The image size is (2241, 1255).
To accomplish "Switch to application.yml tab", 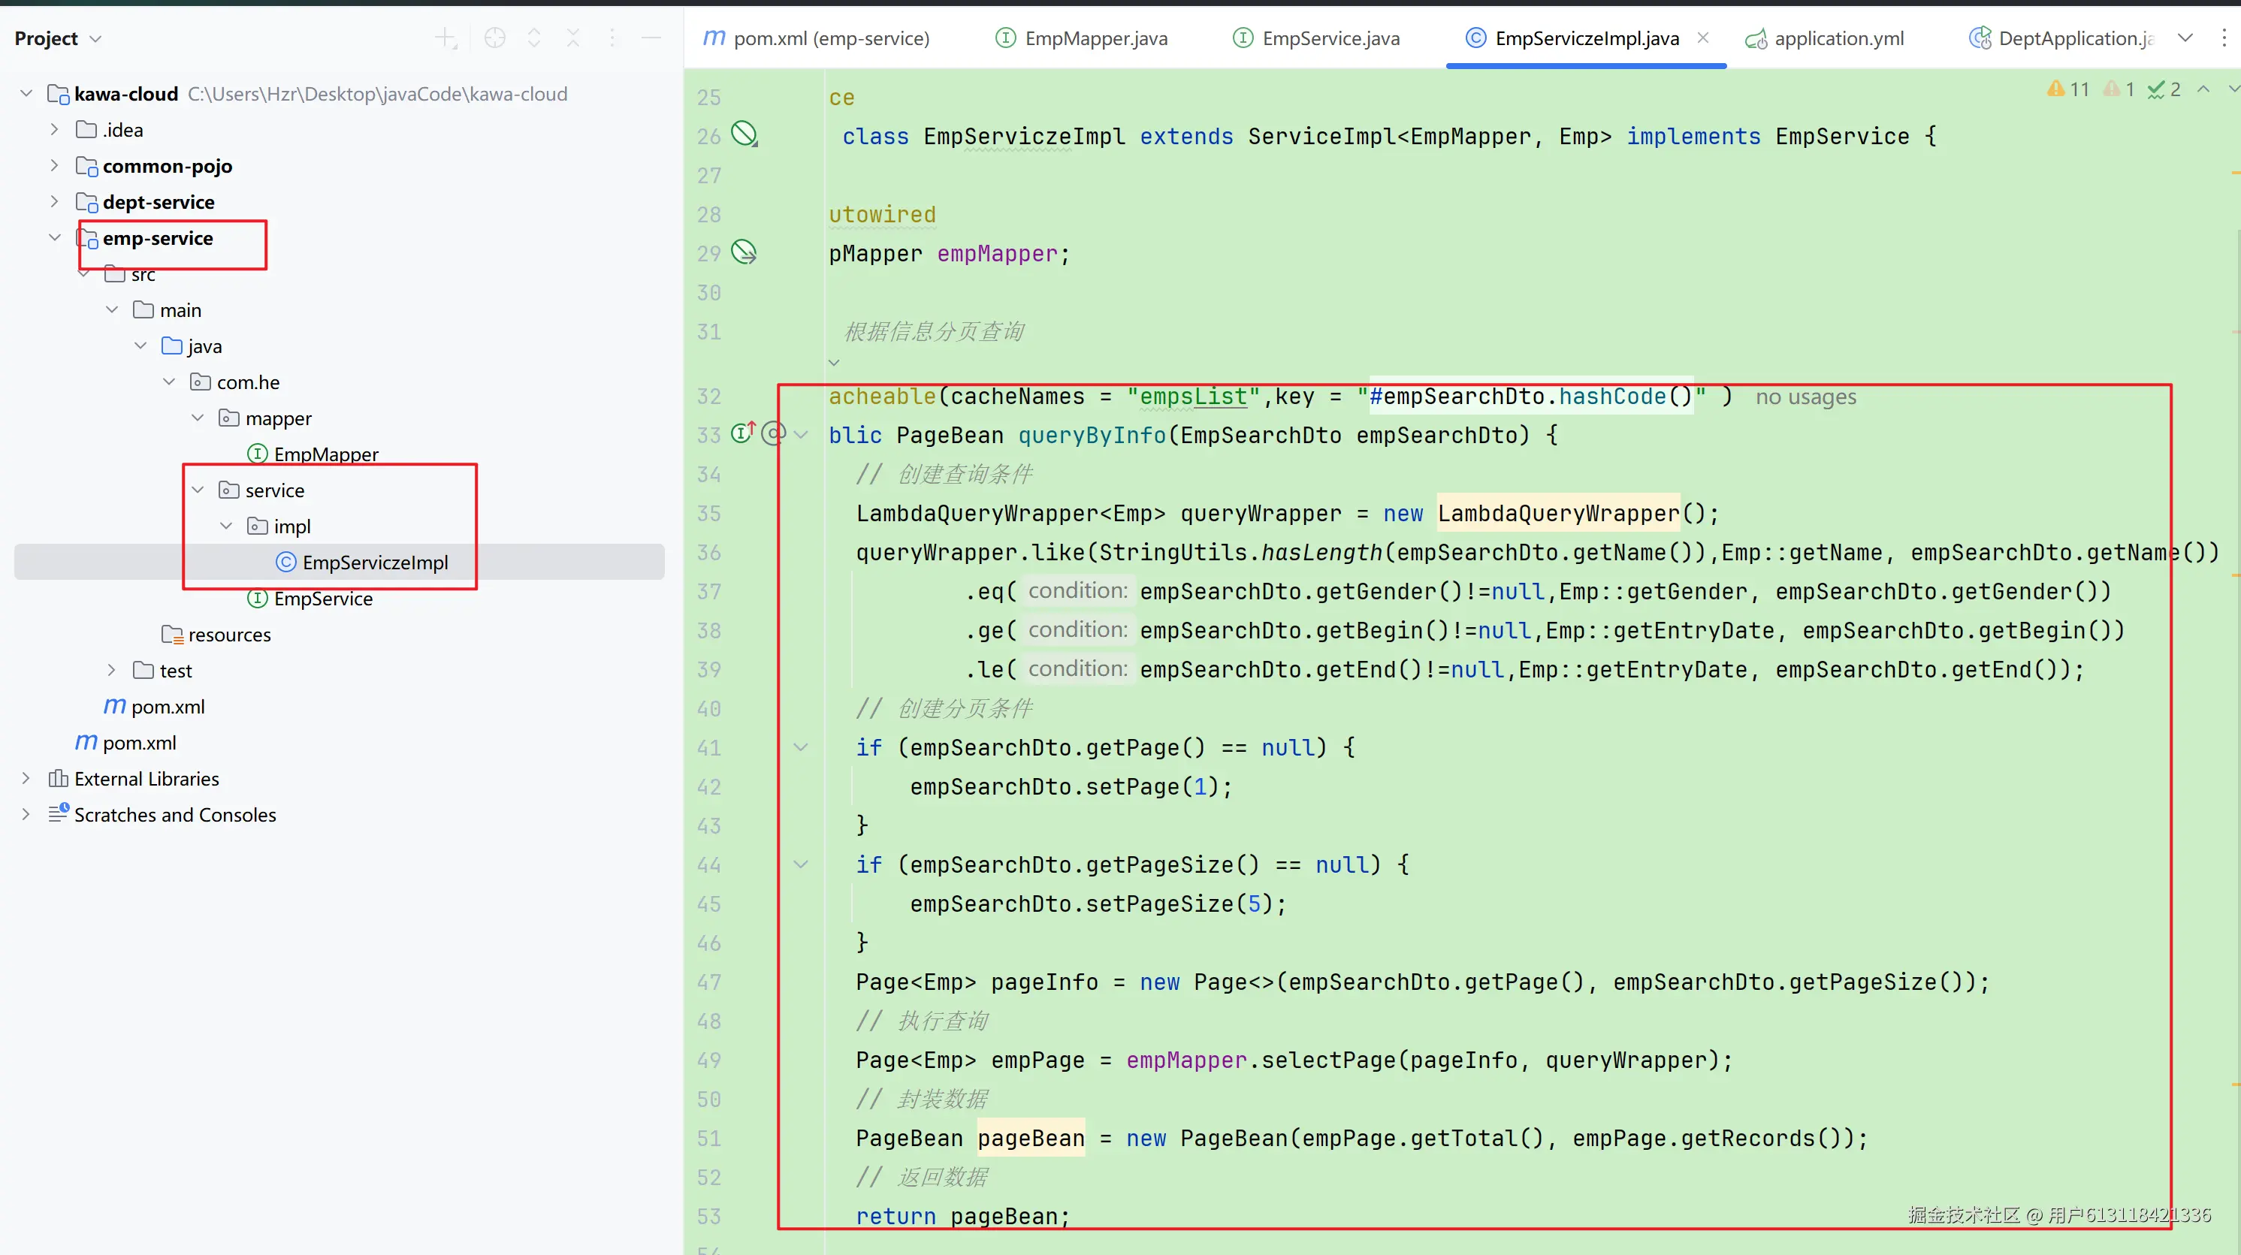I will click(x=1838, y=39).
